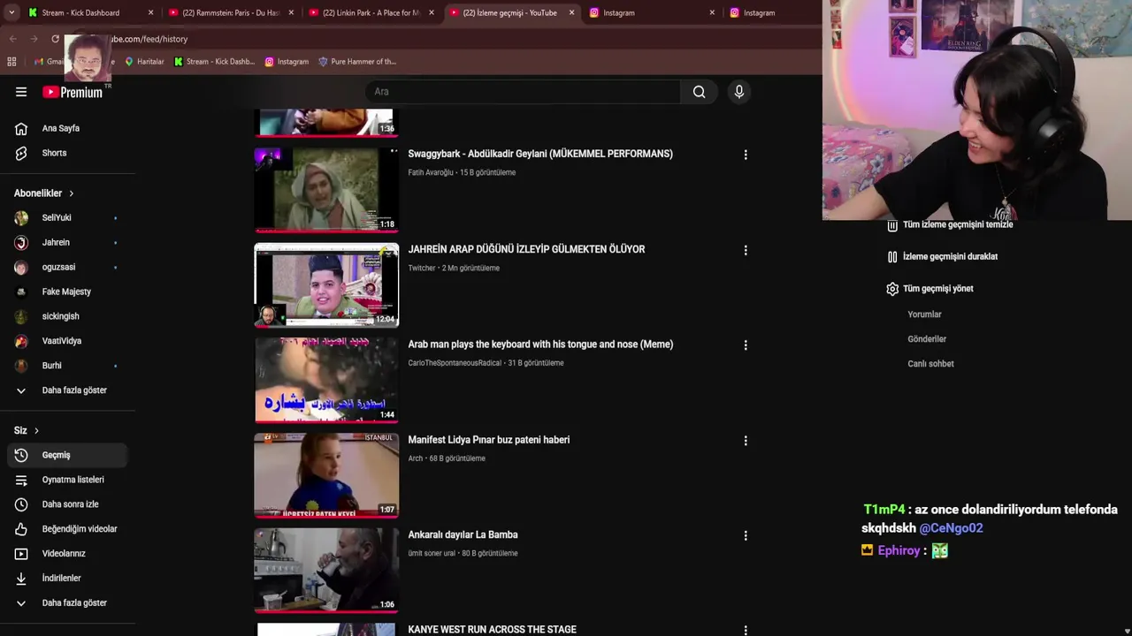Click ümit soner ural channel name
Viewport: 1132px width, 636px height.
(x=432, y=553)
